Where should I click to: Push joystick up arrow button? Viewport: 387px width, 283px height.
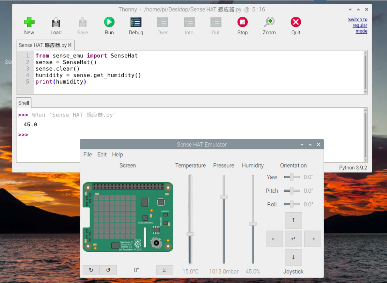pyautogui.click(x=293, y=220)
